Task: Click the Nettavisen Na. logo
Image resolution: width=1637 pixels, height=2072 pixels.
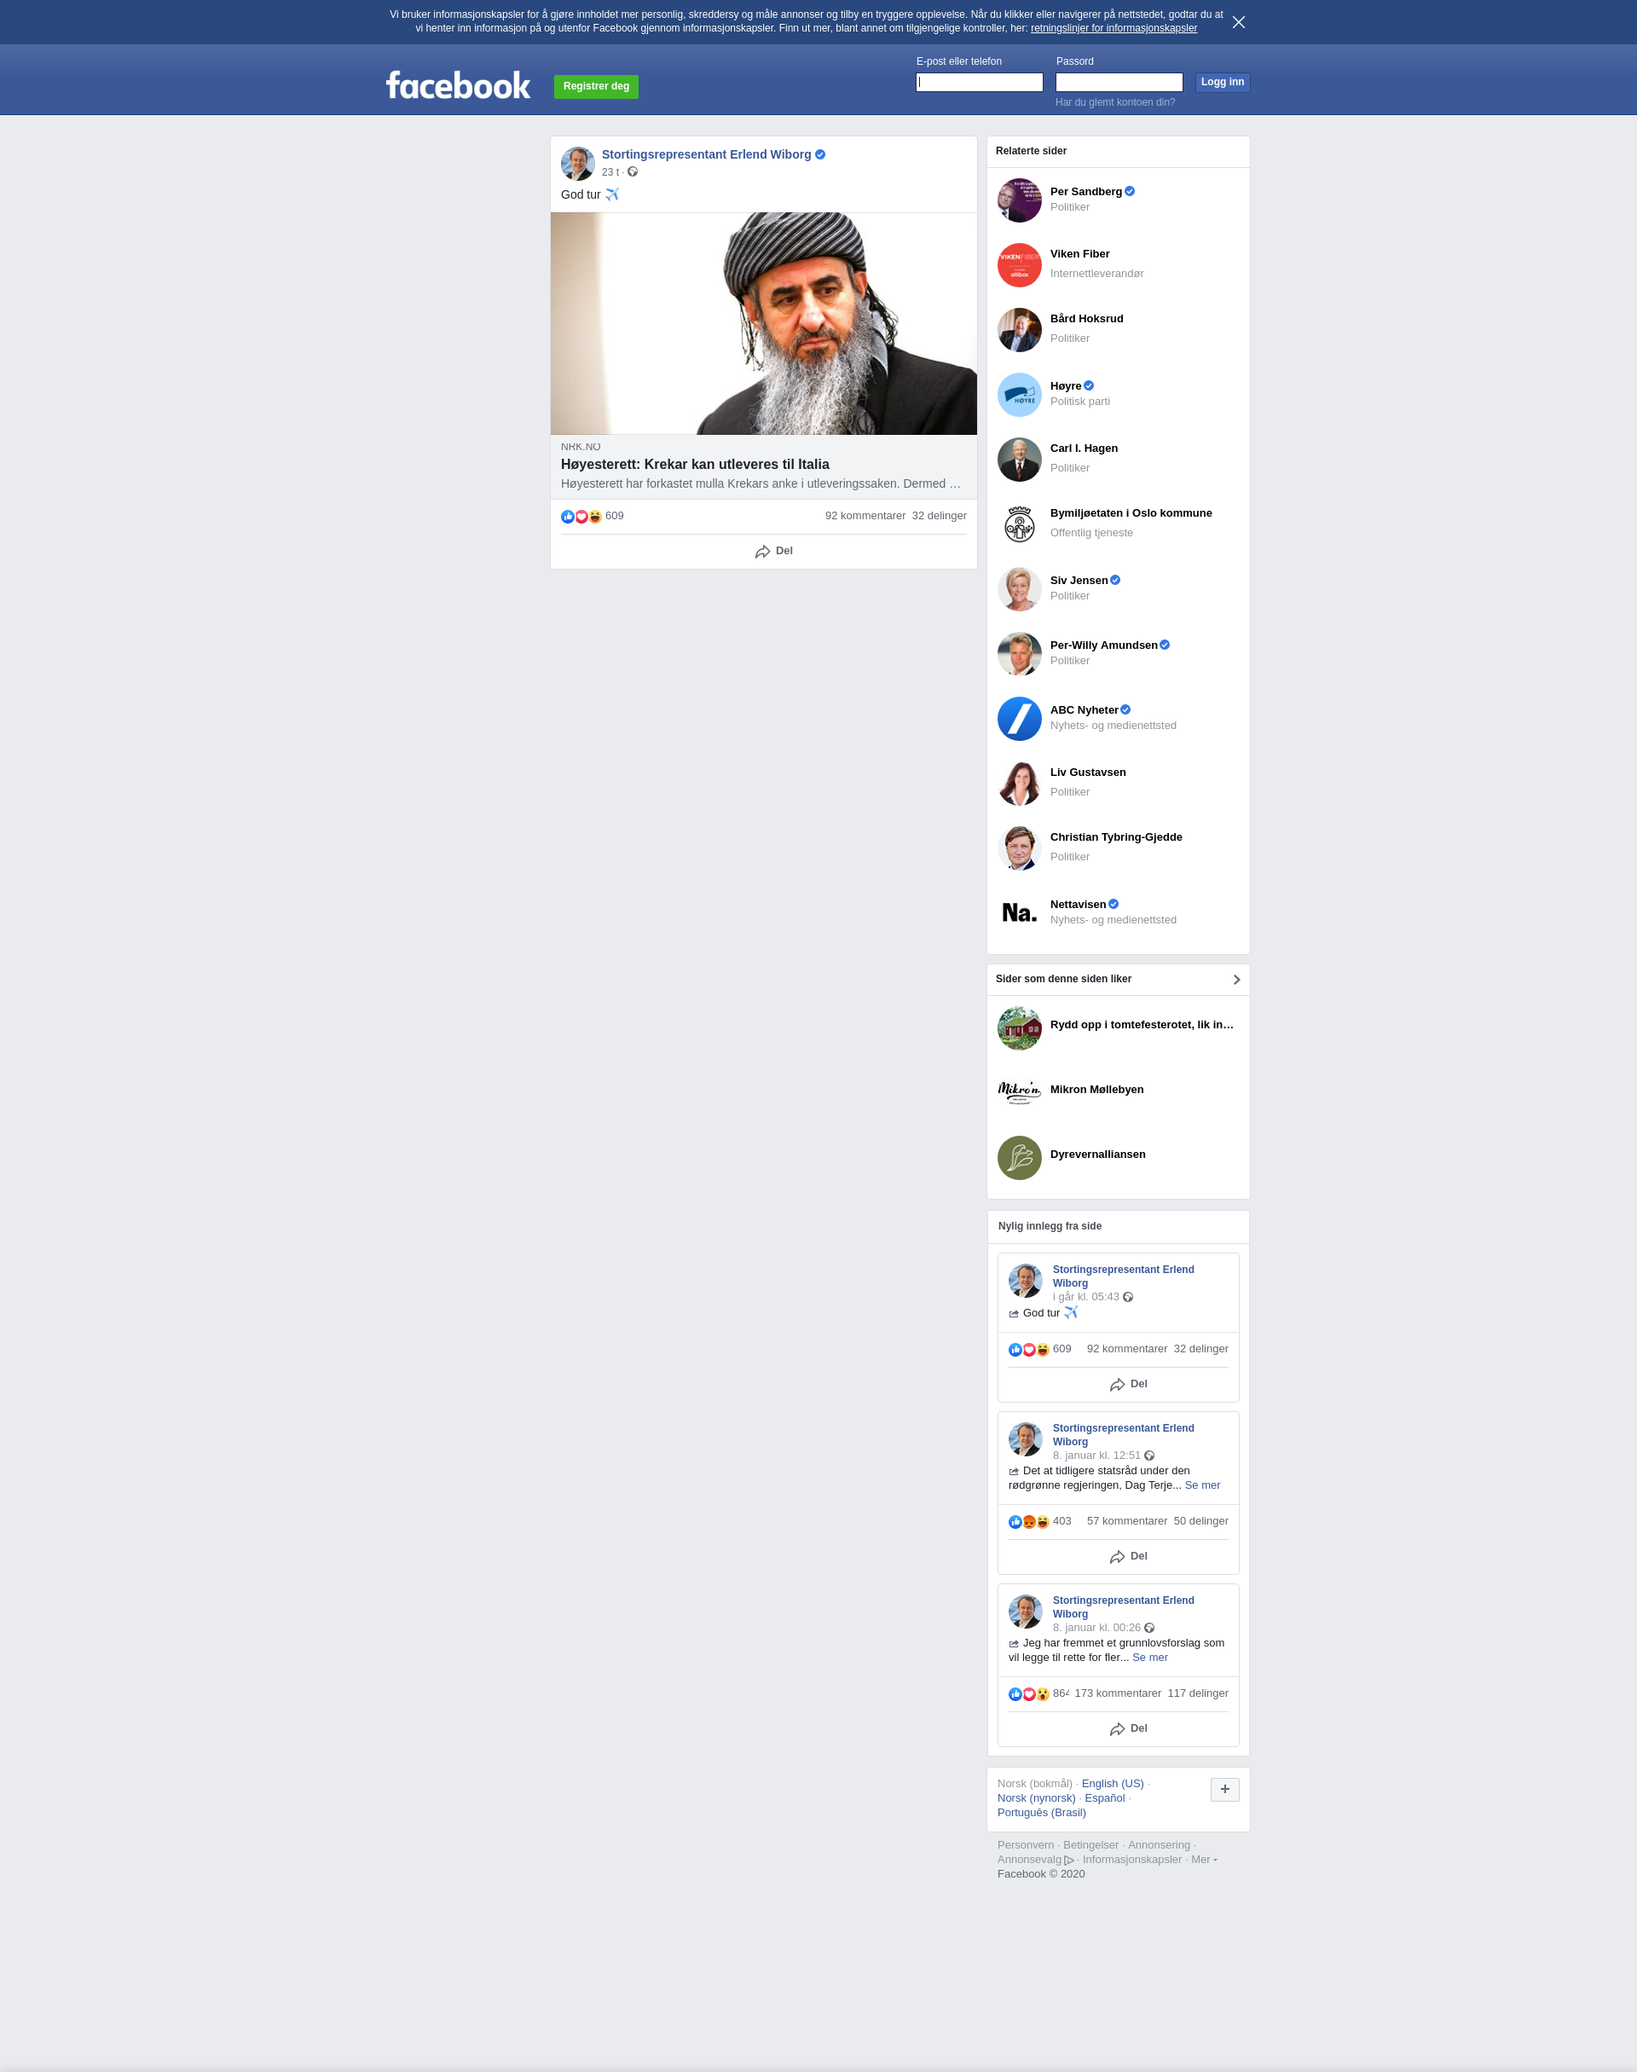Action: [x=1019, y=913]
